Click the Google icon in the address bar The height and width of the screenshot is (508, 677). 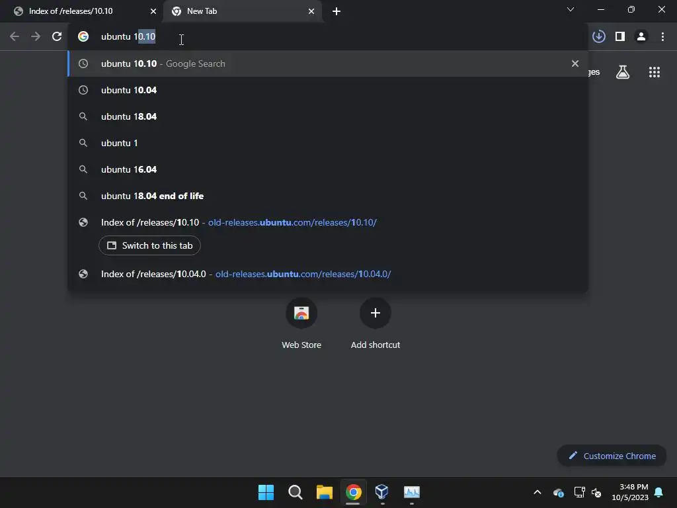[x=83, y=37]
